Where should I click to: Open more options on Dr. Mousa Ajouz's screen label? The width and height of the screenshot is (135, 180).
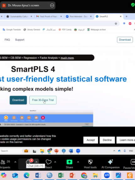tap(52, 5)
